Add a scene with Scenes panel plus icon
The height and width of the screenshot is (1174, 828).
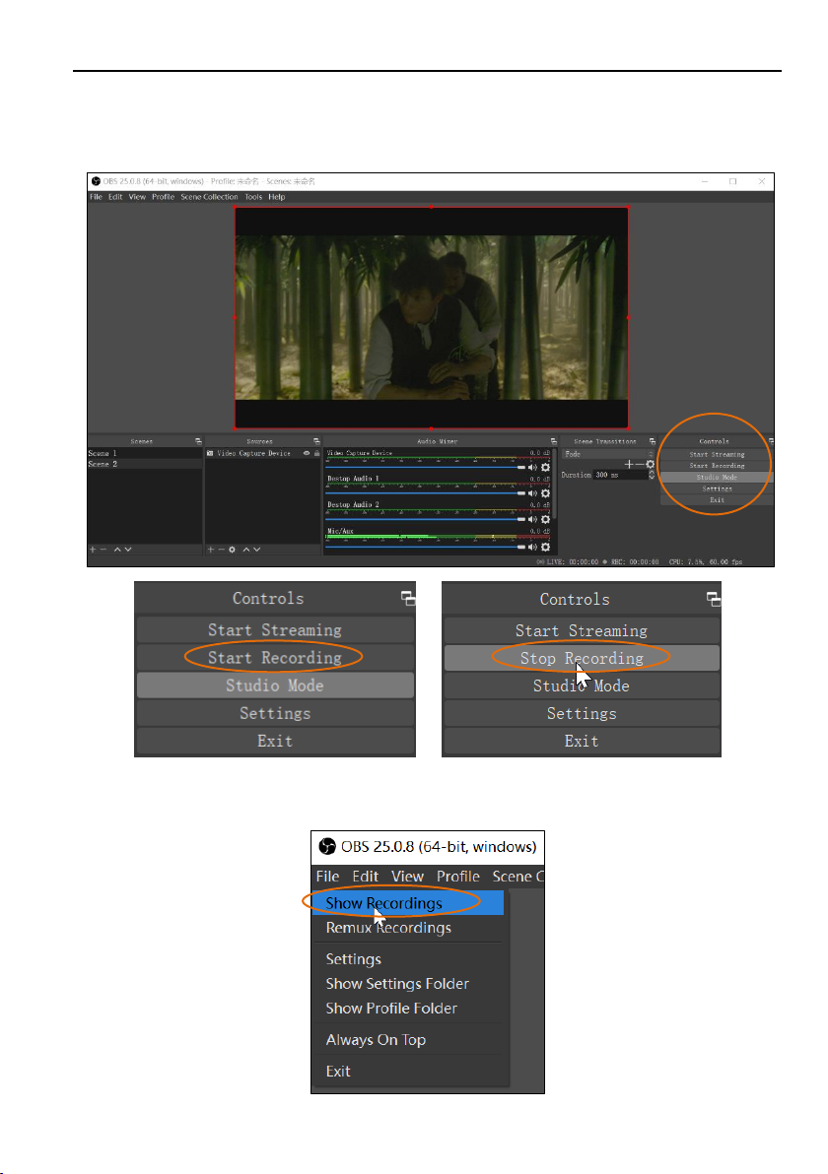(93, 550)
